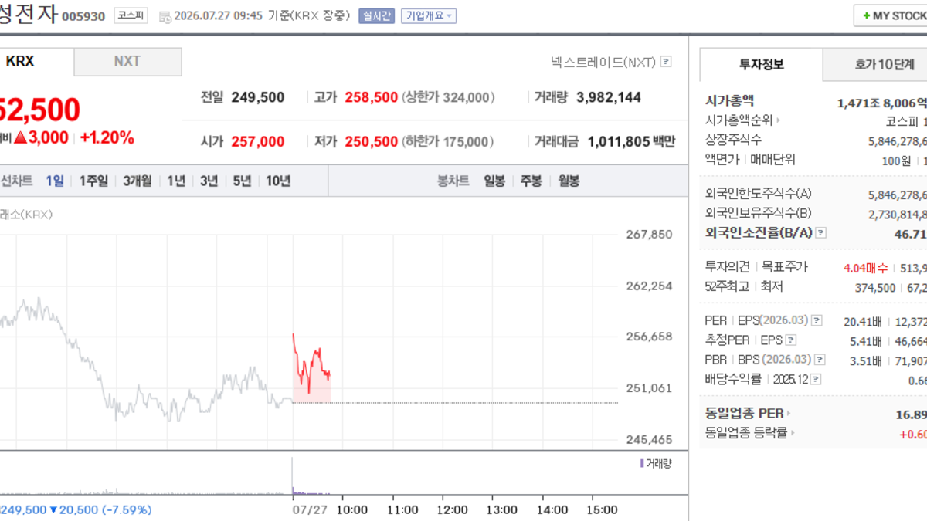Image resolution: width=927 pixels, height=521 pixels.
Task: Click help icon beside PBR BPS(2026.03)
Action: (x=819, y=360)
